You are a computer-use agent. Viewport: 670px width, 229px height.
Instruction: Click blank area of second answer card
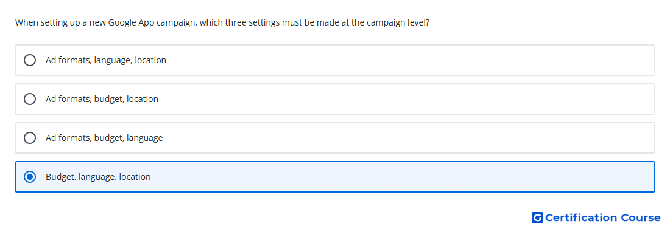(406, 99)
